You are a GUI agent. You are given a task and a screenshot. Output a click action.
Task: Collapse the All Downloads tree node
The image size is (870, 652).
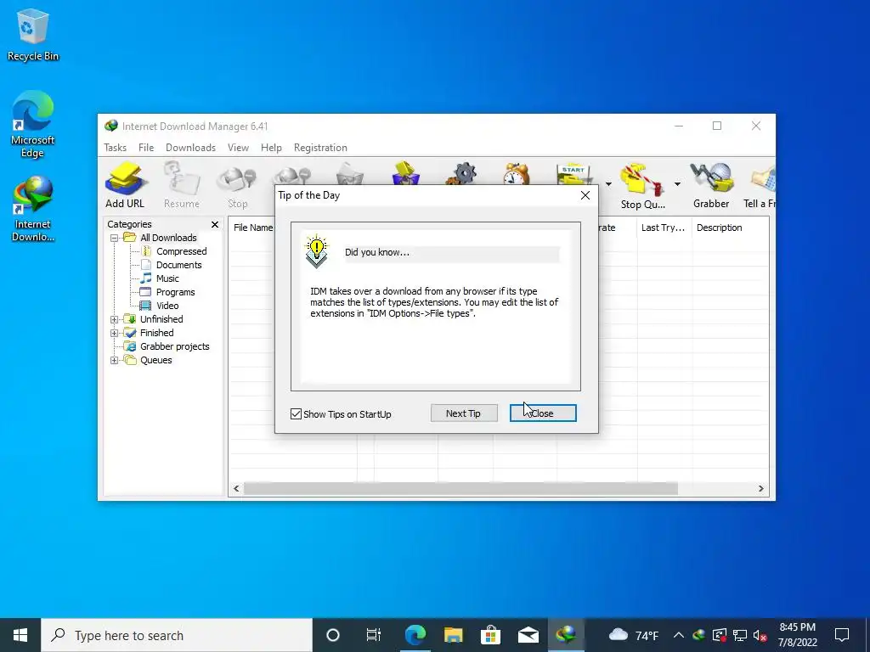[115, 238]
